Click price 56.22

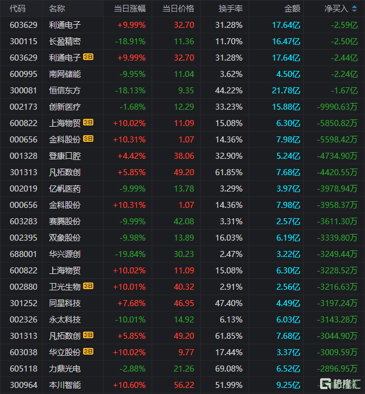(x=184, y=385)
